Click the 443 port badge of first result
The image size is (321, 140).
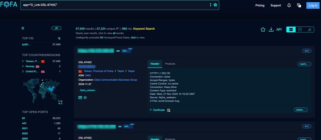[x=307, y=51]
